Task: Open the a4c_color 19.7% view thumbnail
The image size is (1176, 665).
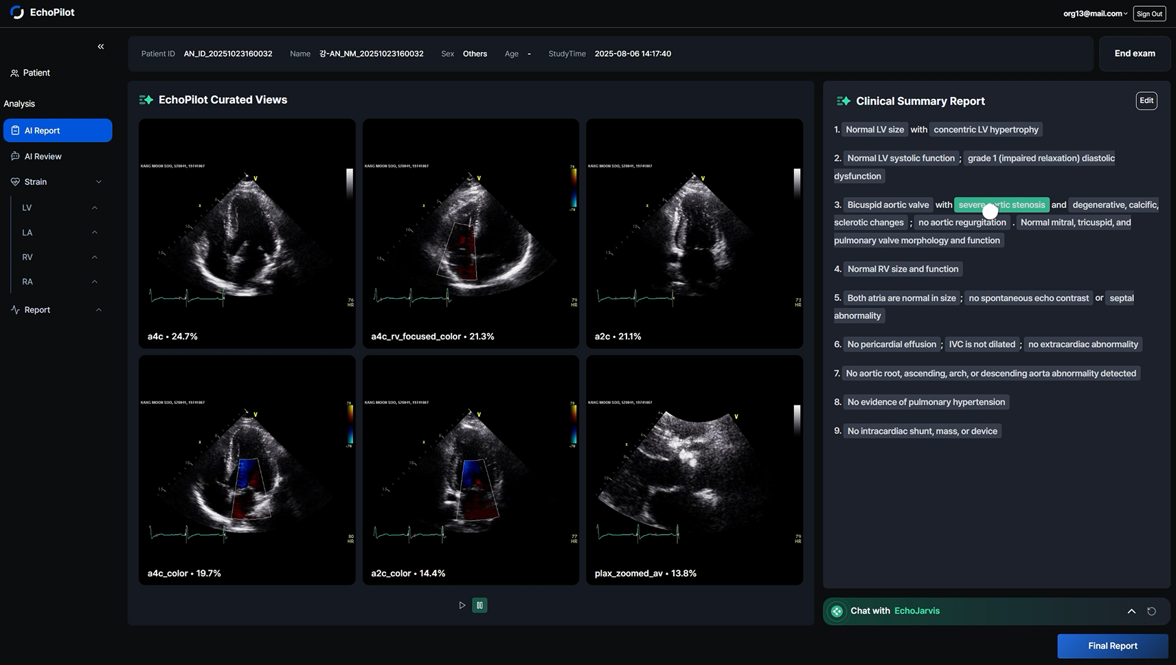Action: tap(247, 470)
